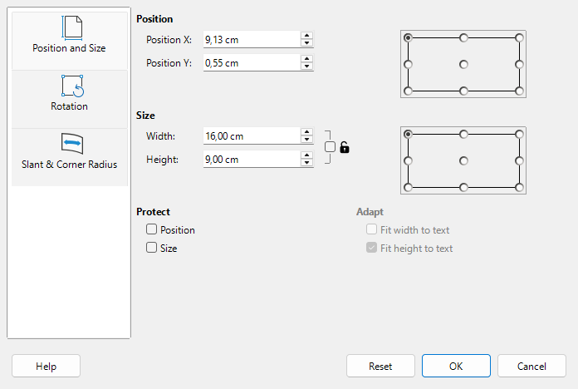
Task: Select top-left base point in Position grid
Action: pos(408,37)
